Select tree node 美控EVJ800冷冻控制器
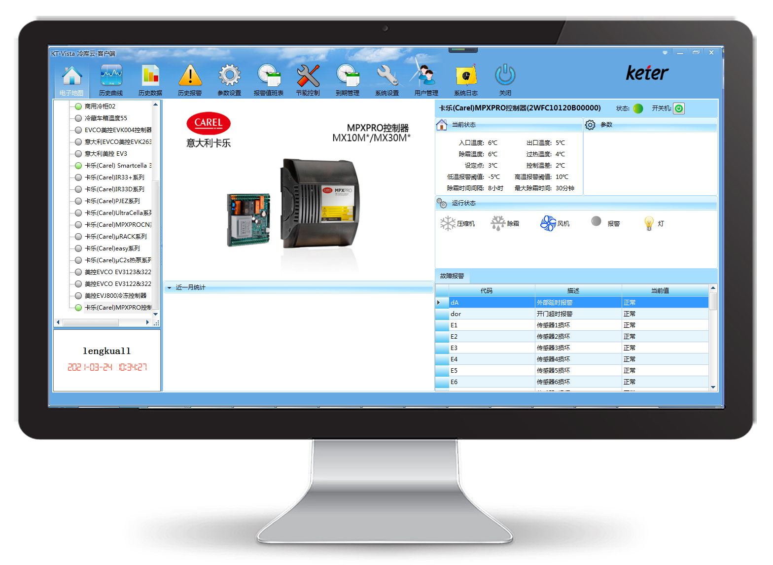This screenshot has width=773, height=565. [x=115, y=295]
